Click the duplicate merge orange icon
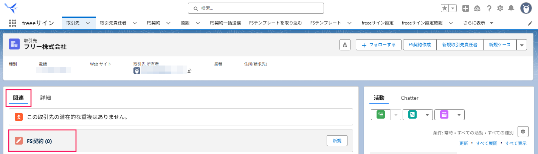538x154 pixels. click(19, 117)
